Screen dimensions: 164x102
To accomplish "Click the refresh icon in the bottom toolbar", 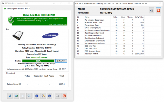I will (x=9, y=96).
